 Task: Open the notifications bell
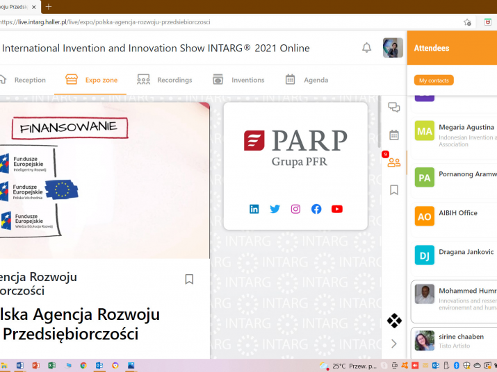coord(366,48)
